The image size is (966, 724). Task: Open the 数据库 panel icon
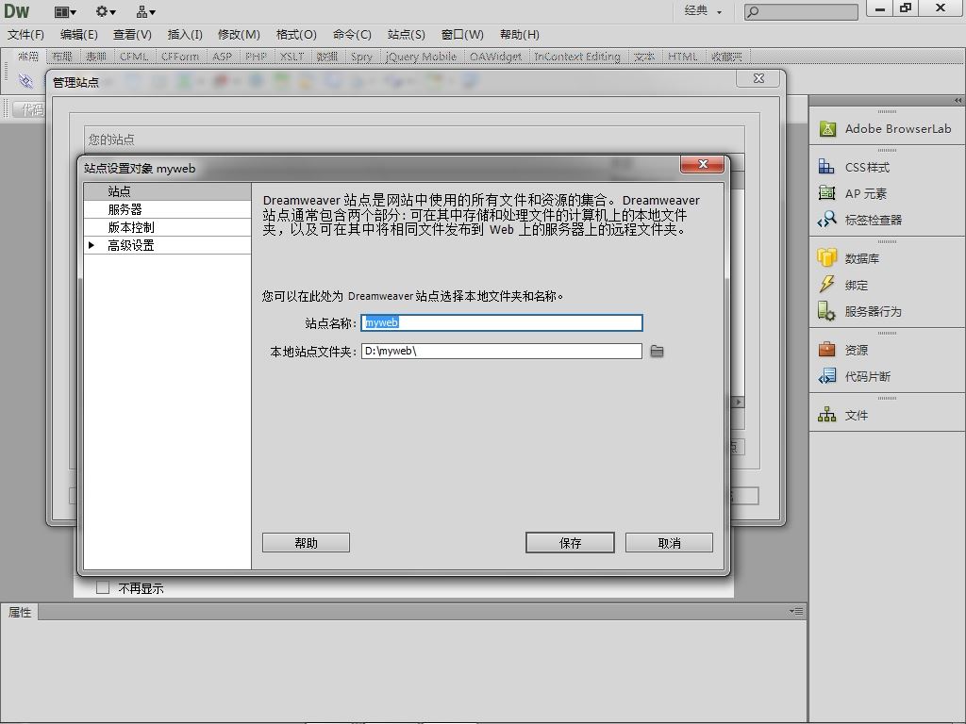pos(826,258)
